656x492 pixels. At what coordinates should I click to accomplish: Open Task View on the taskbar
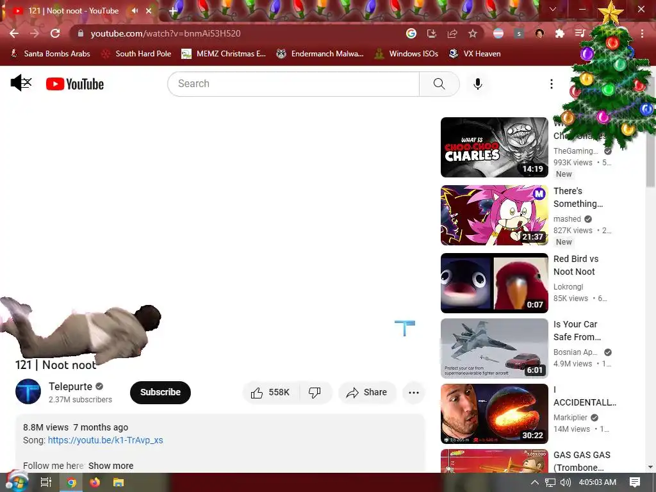(x=45, y=482)
